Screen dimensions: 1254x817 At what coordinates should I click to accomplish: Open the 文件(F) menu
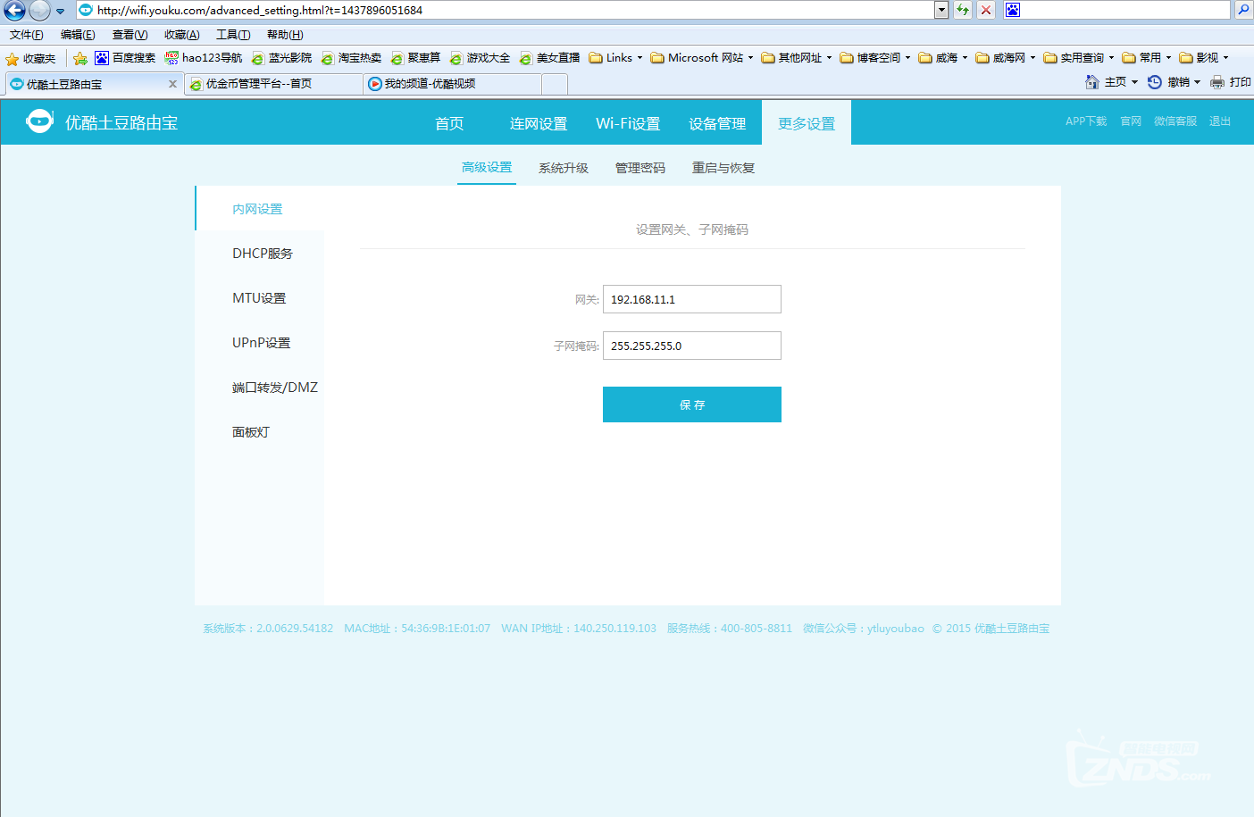click(x=27, y=35)
